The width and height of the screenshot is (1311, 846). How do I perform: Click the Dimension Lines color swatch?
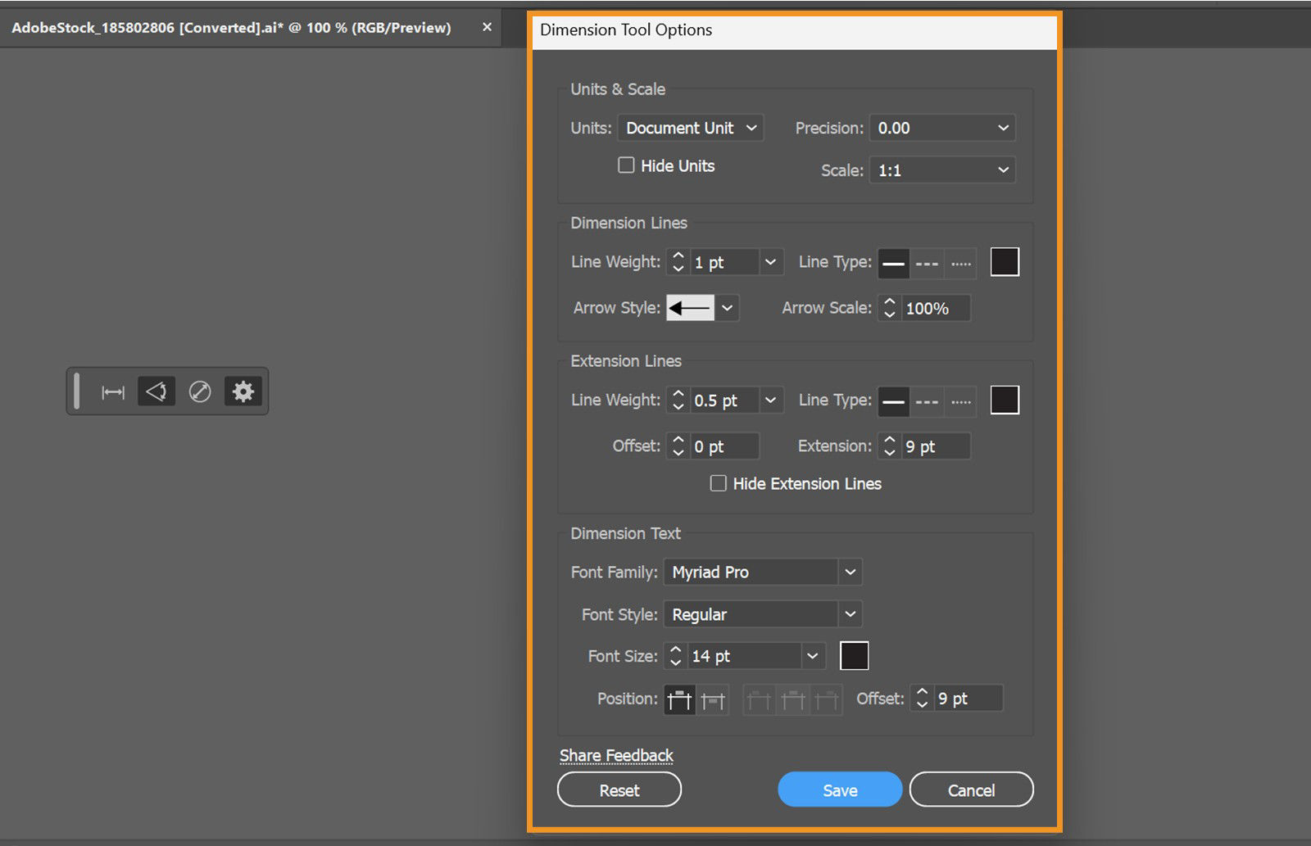[1004, 261]
